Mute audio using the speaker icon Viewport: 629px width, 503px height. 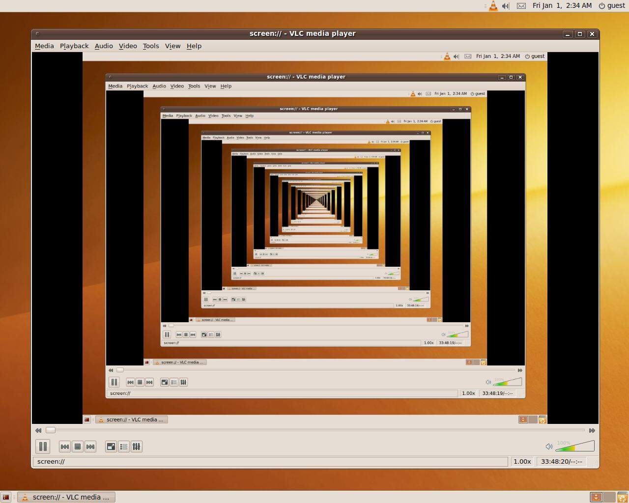(549, 447)
